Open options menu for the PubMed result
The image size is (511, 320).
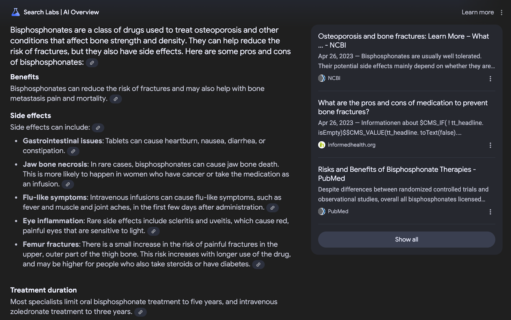[x=490, y=212]
